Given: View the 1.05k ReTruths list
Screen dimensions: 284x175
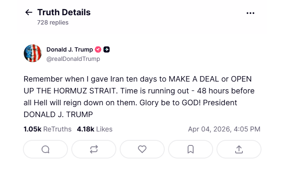Looking at the screenshot, I should (48, 129).
